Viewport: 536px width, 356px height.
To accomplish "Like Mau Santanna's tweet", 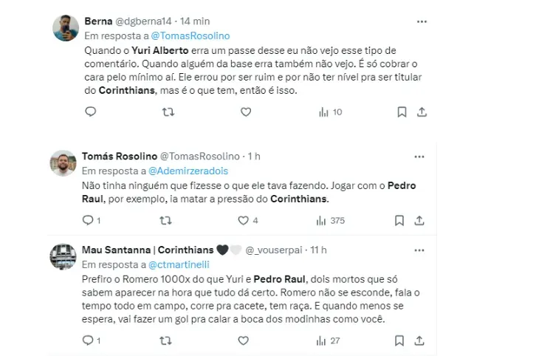I will coord(244,340).
